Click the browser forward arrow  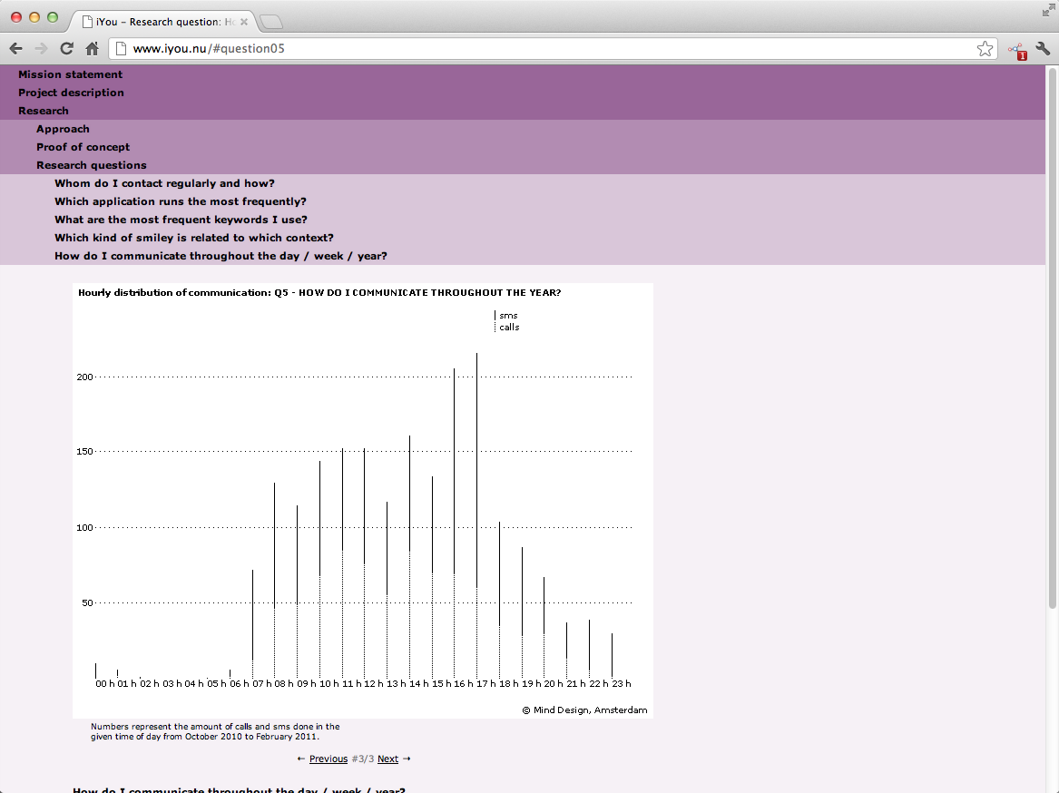(41, 49)
